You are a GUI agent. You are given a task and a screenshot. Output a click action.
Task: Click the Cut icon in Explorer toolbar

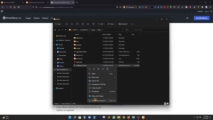point(67,24)
